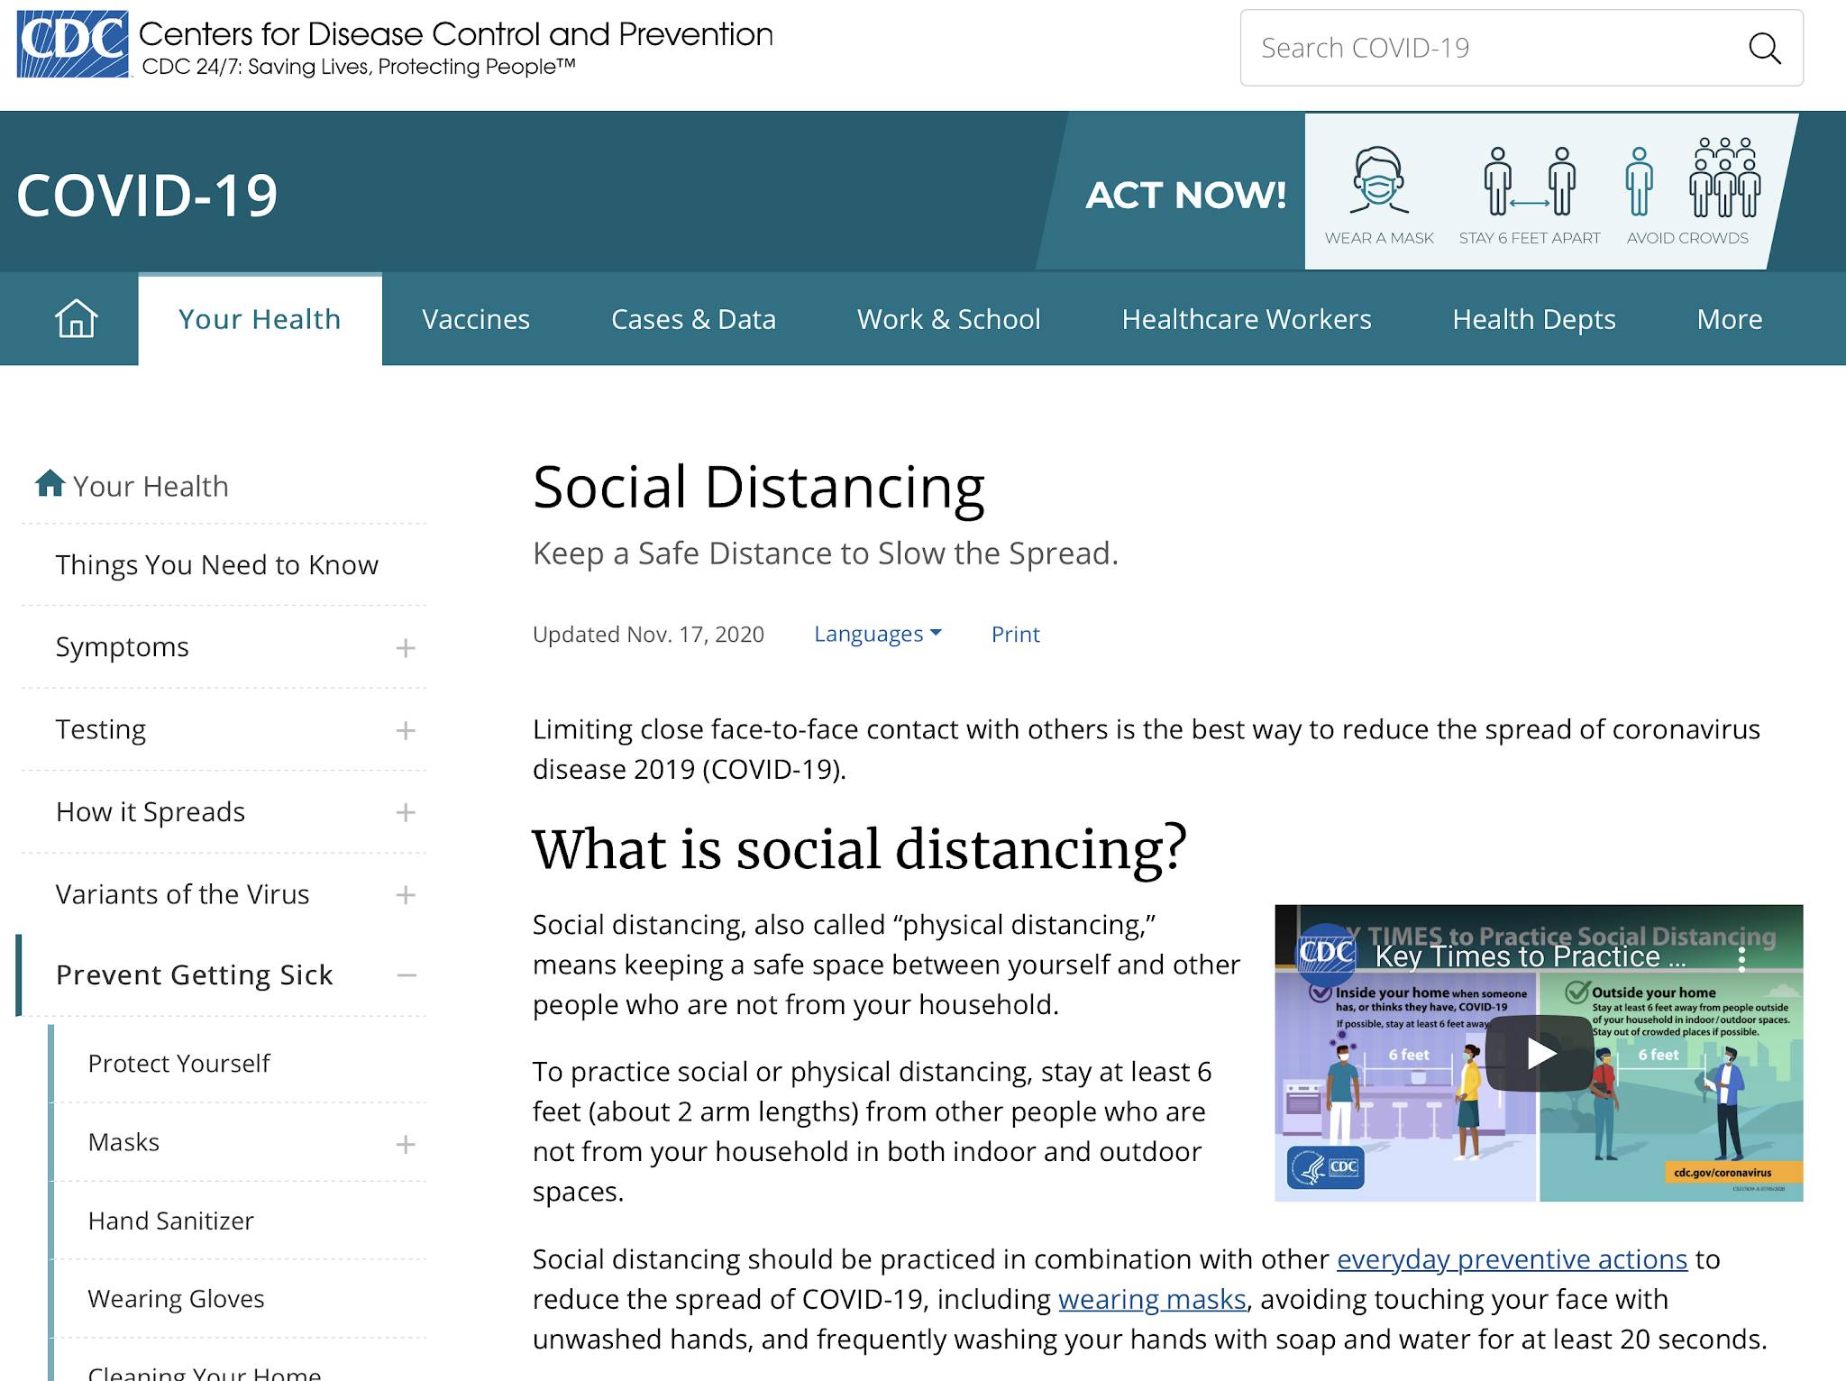Expand the Testing section
Image resolution: width=1846 pixels, height=1381 pixels.
pos(406,730)
